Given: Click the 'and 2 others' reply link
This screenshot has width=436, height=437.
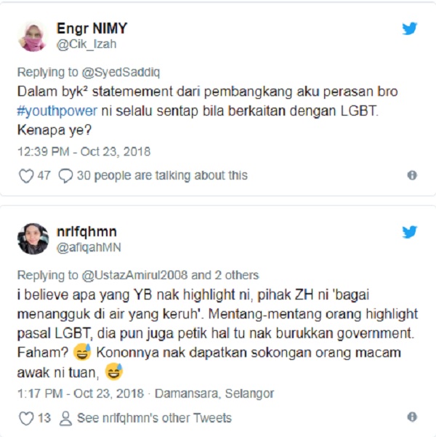Looking at the screenshot, I should tap(225, 275).
